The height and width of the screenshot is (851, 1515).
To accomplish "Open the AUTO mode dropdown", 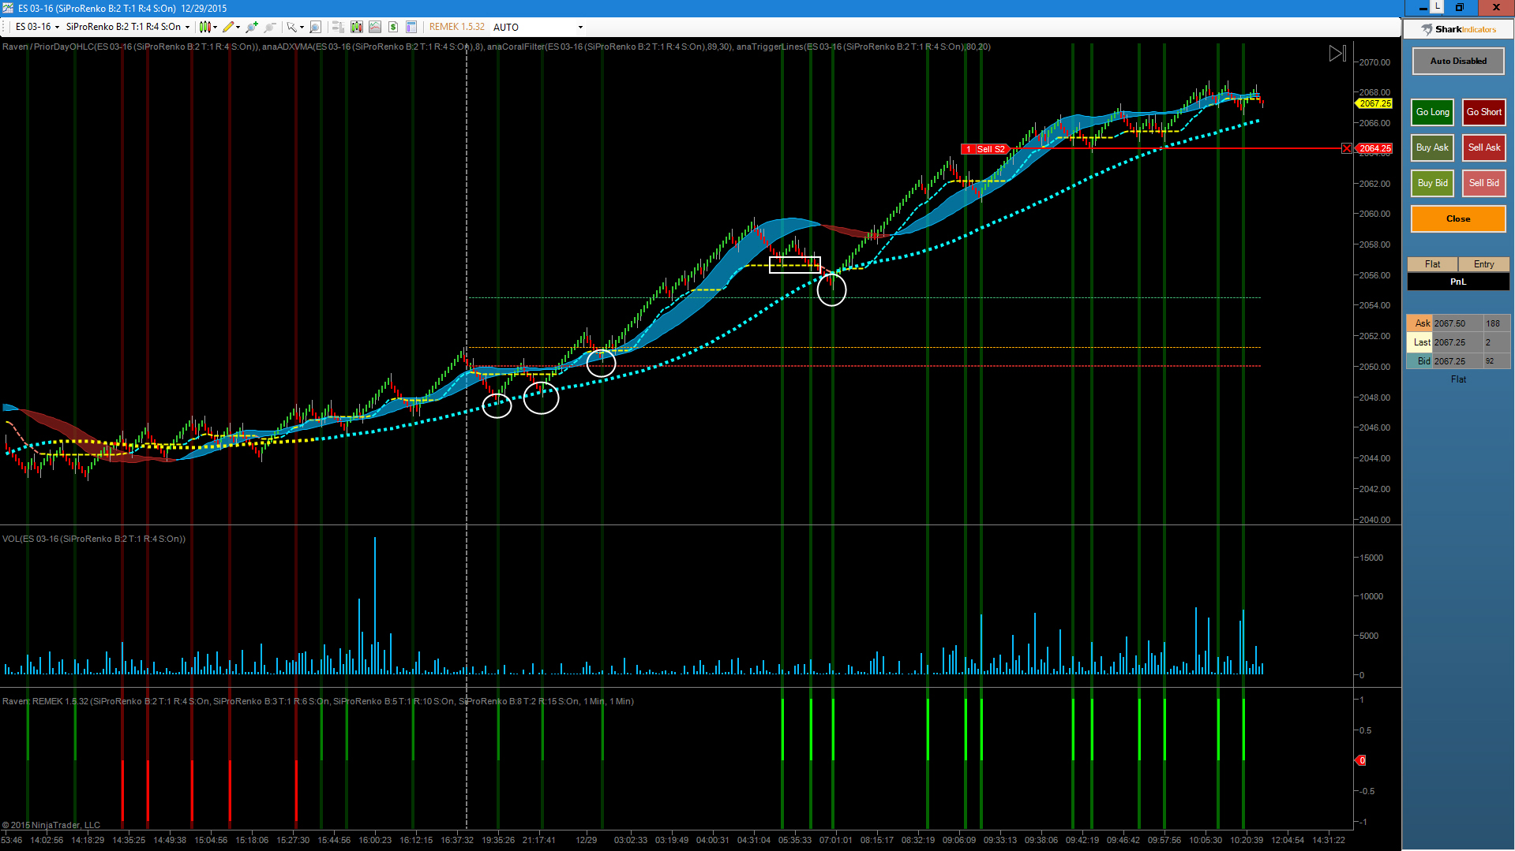I will pyautogui.click(x=538, y=27).
